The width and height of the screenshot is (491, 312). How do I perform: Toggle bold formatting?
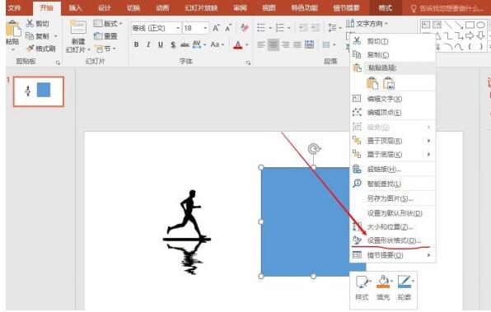(137, 44)
